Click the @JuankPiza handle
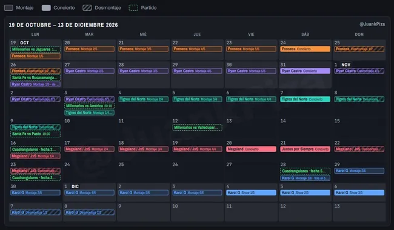The image size is (394, 230). (372, 24)
